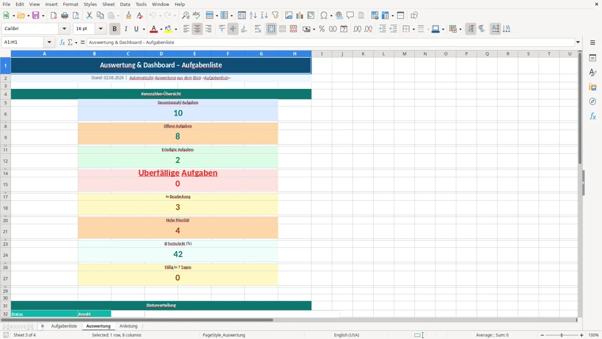Switch to the Aufgabenliste sheet tab
This screenshot has width=602, height=339.
(x=64, y=326)
